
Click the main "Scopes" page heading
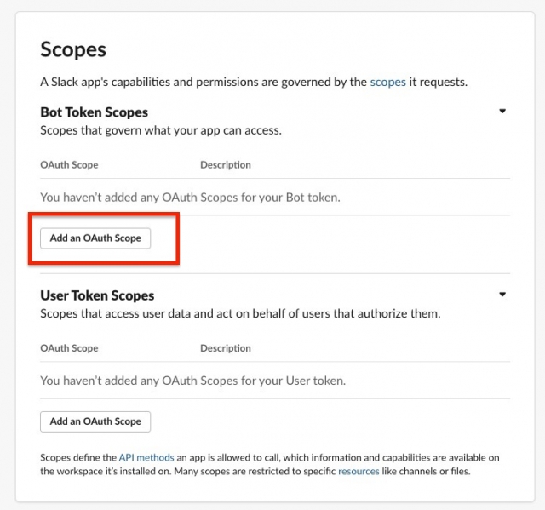(73, 49)
